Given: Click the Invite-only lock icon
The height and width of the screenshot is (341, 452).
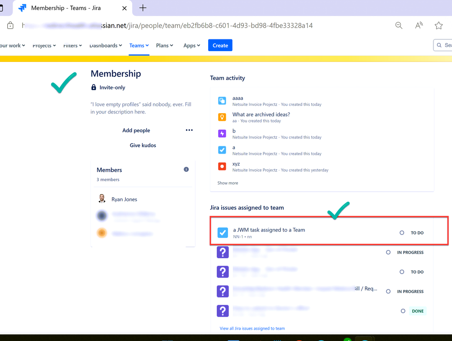Looking at the screenshot, I should tap(94, 87).
